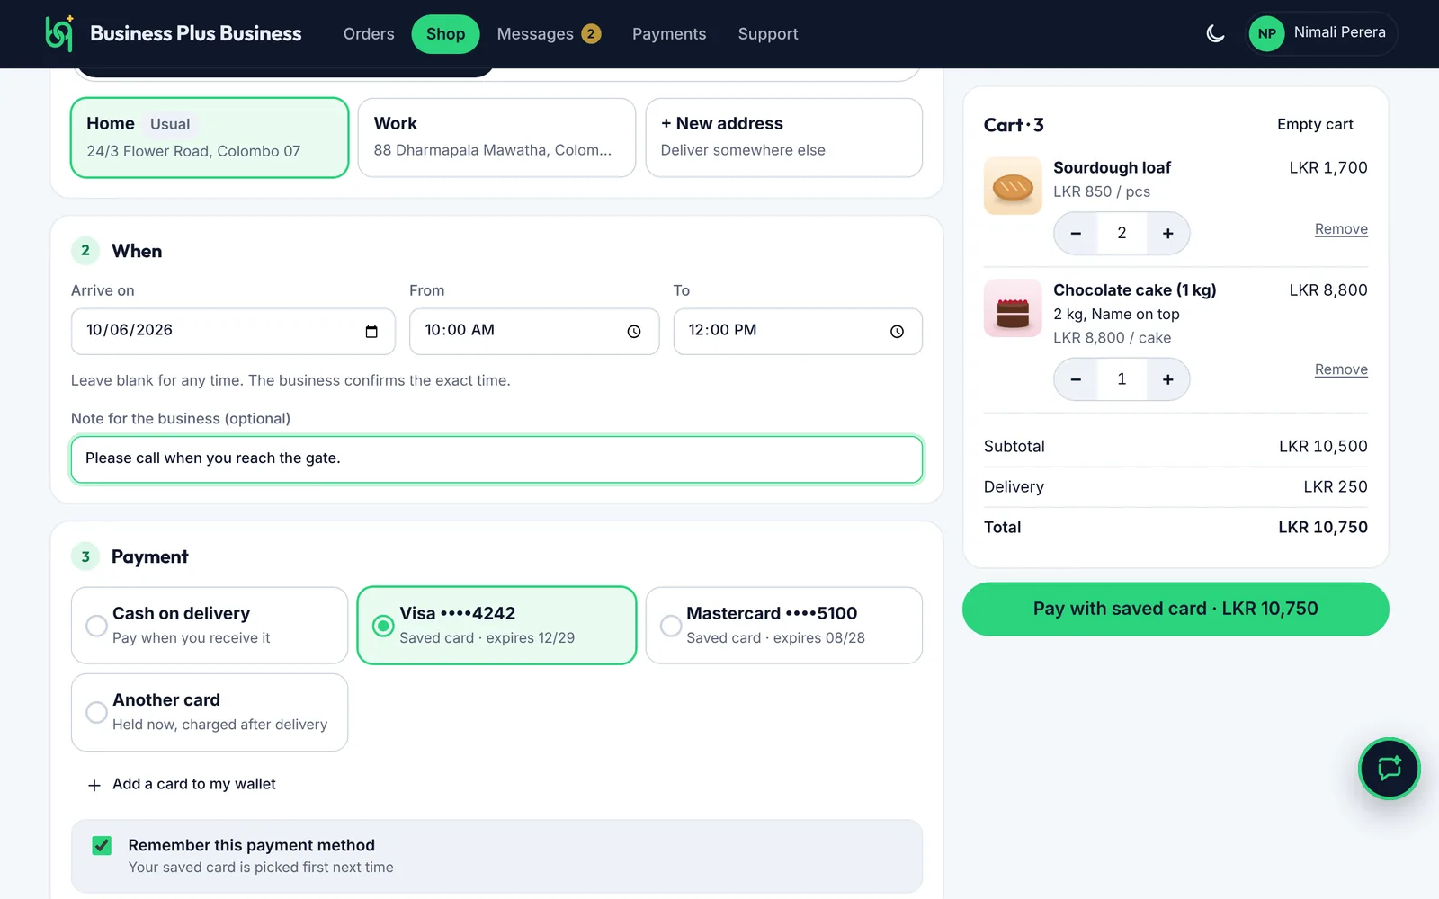Open the clock picker in the To field
This screenshot has width=1439, height=899.
[897, 332]
